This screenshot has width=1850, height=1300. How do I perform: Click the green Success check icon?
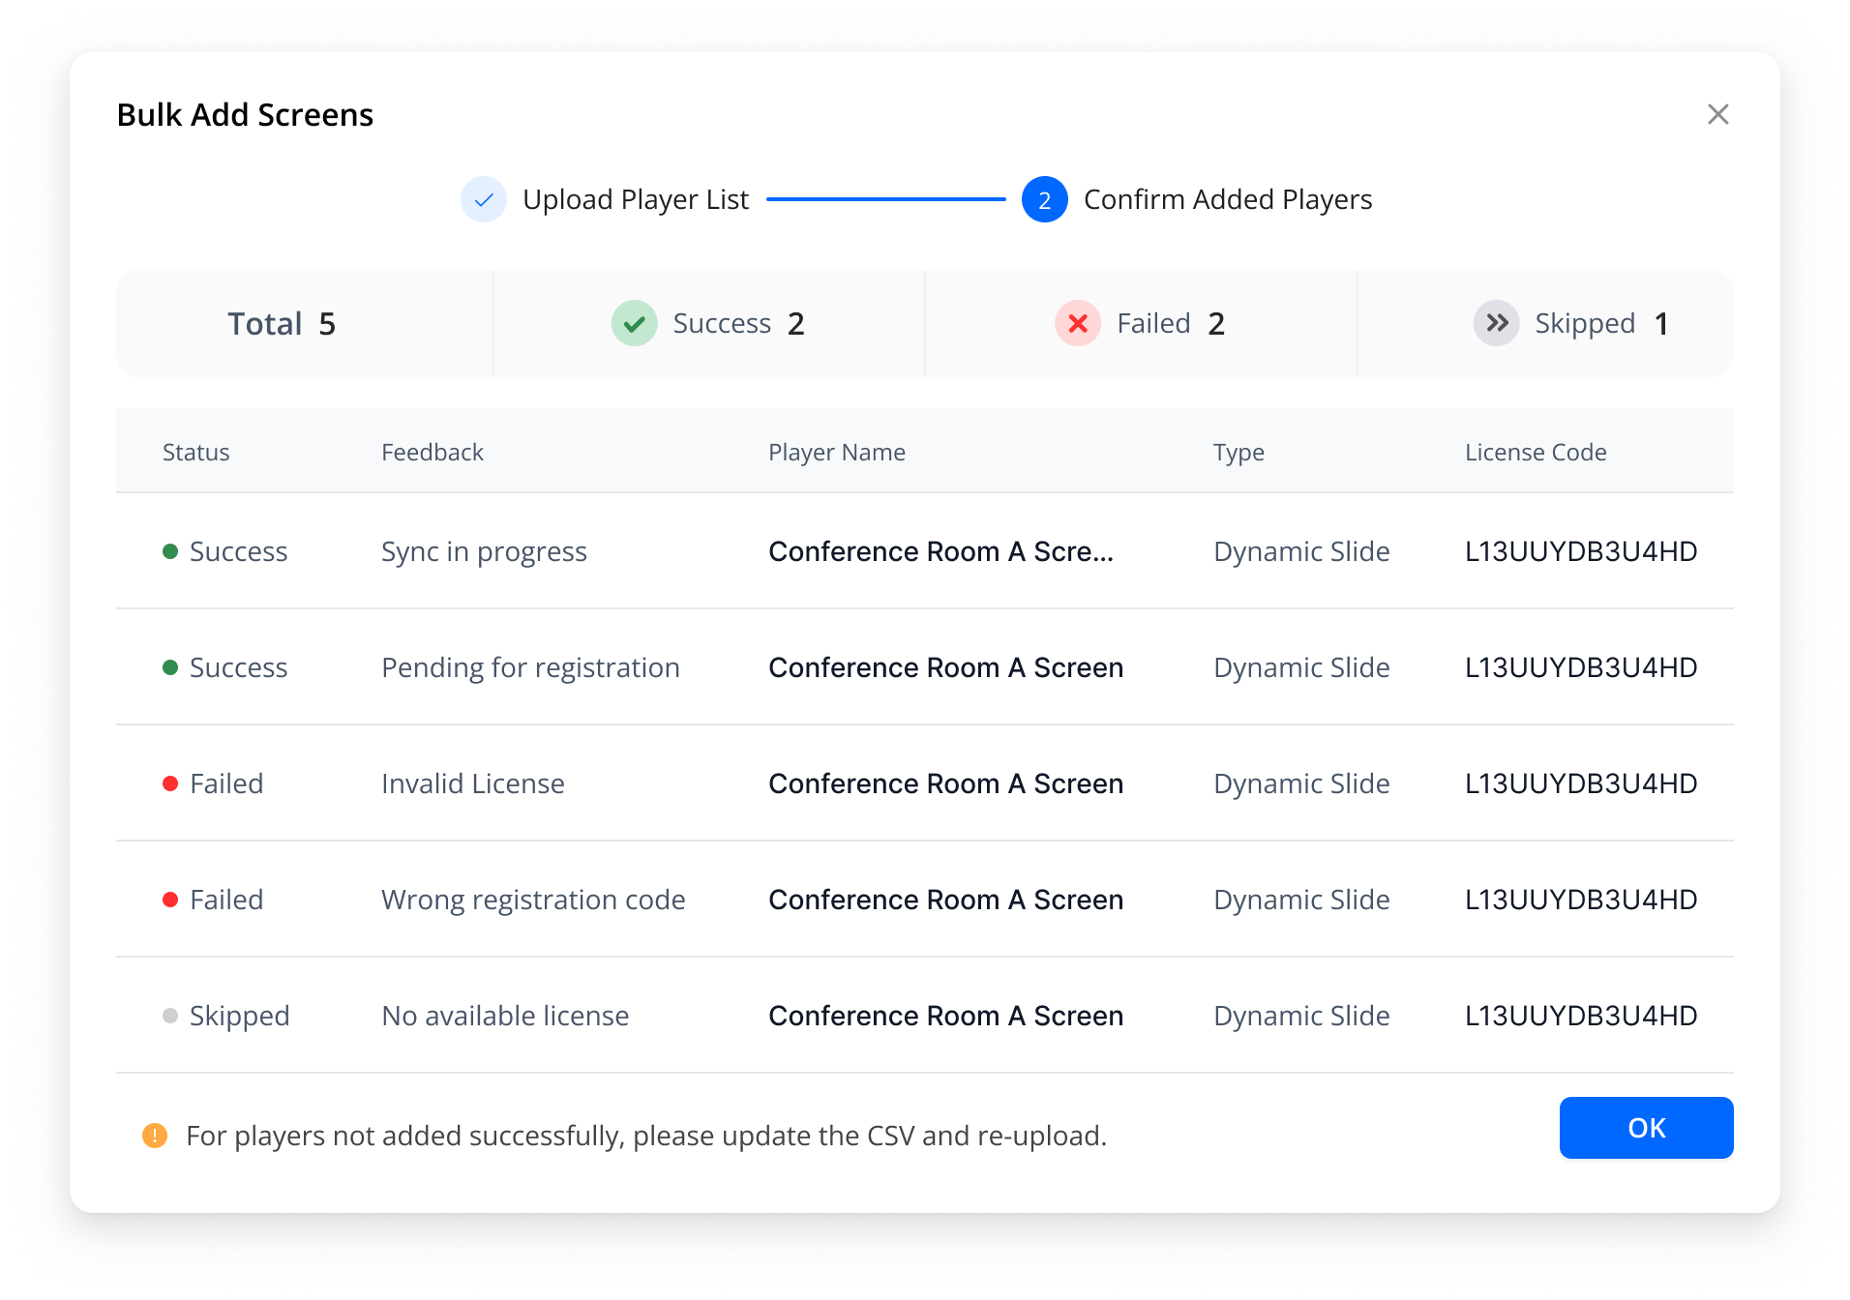point(634,323)
